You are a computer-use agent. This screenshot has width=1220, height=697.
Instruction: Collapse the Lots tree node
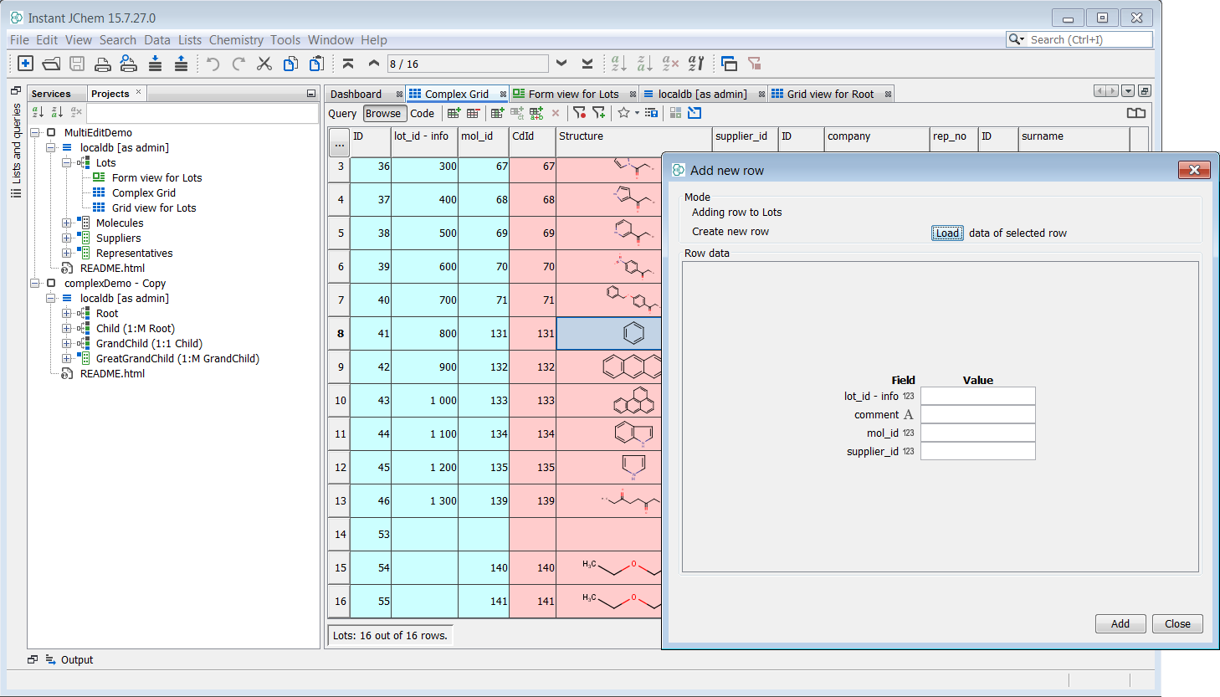pyautogui.click(x=67, y=163)
